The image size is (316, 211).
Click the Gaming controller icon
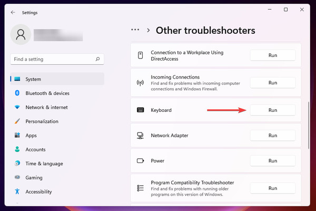(17, 177)
